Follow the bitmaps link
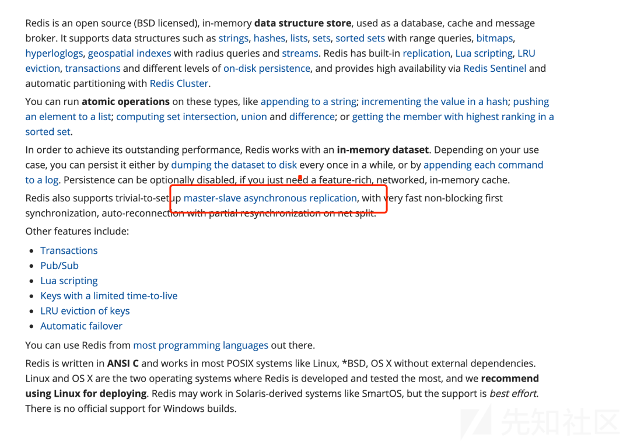Screen dimensions: 630x444 click(x=494, y=39)
